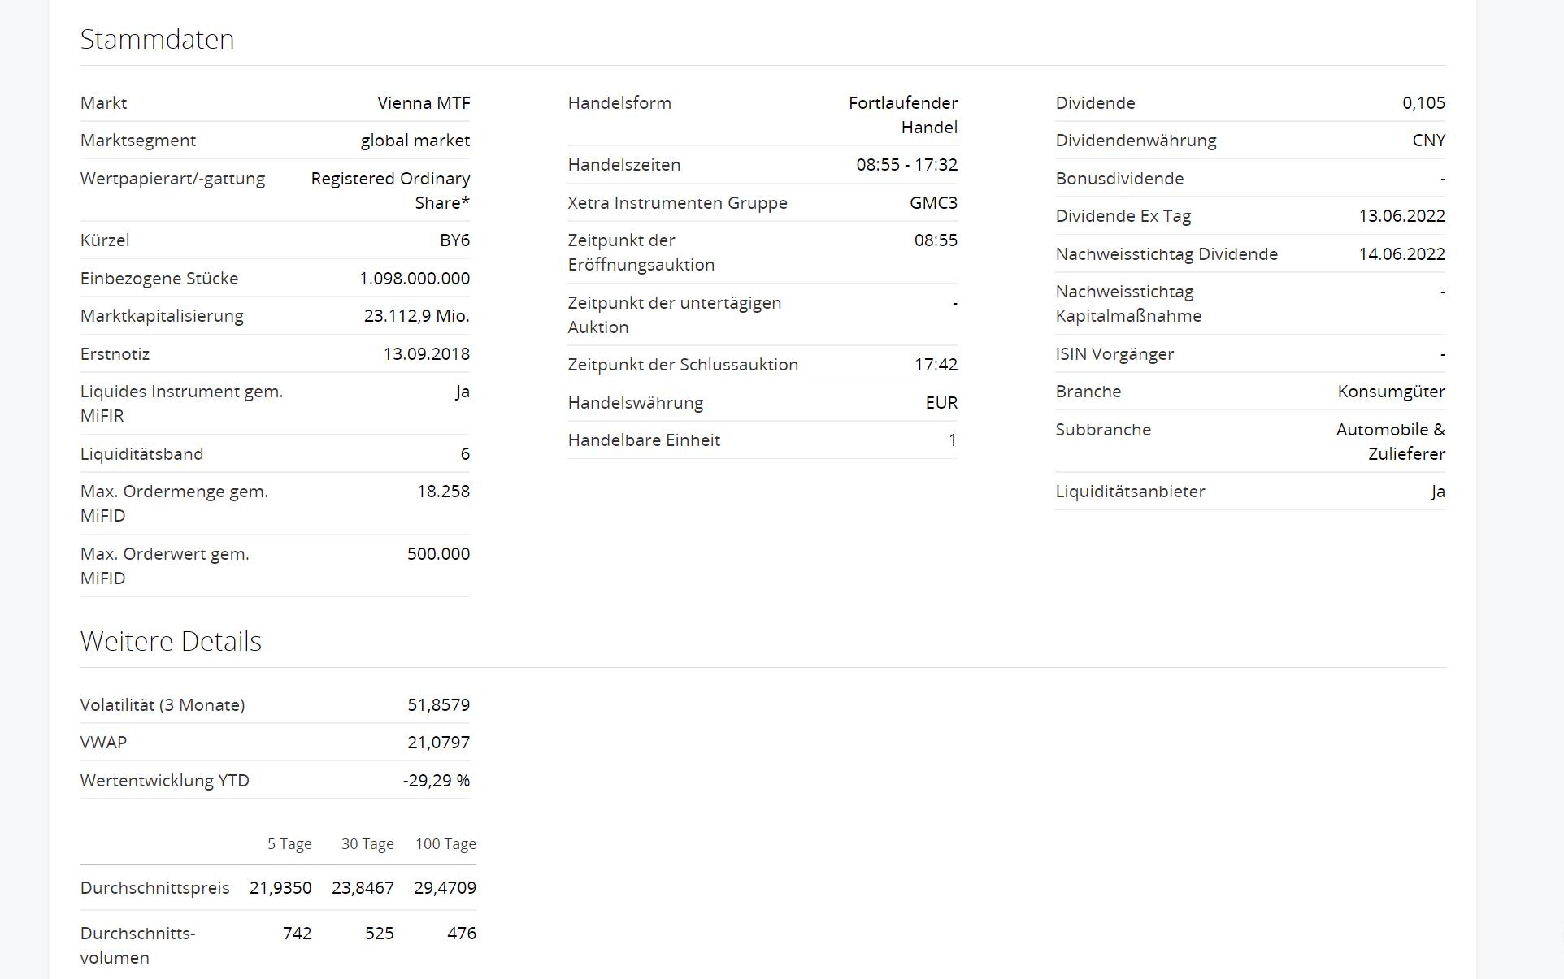1564x979 pixels.
Task: Click the Zeitpunkt der Schlussauktion time 17:42
Action: pyautogui.click(x=936, y=365)
